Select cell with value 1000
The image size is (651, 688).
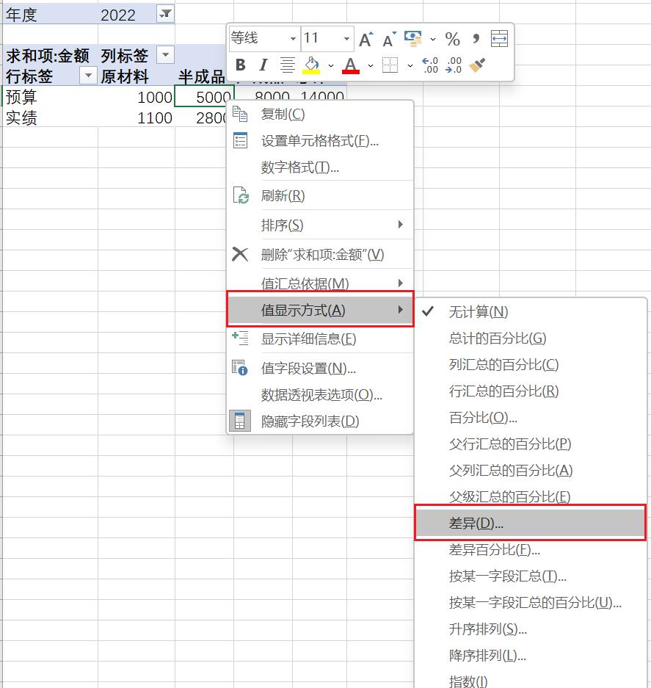[x=136, y=96]
